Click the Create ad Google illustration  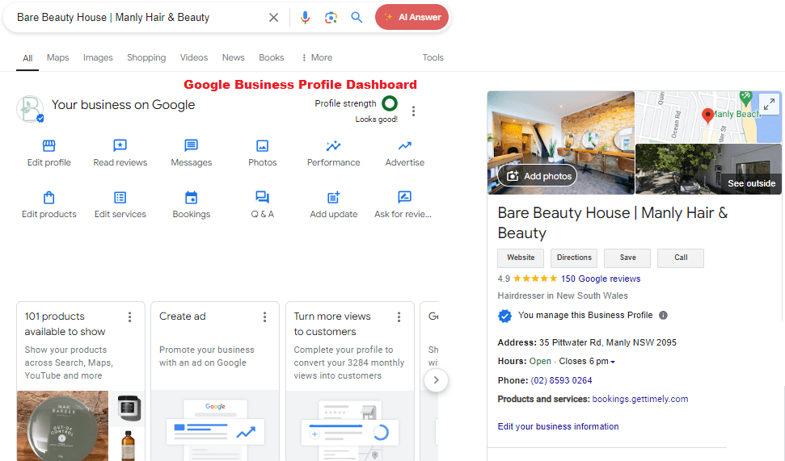tap(215, 425)
